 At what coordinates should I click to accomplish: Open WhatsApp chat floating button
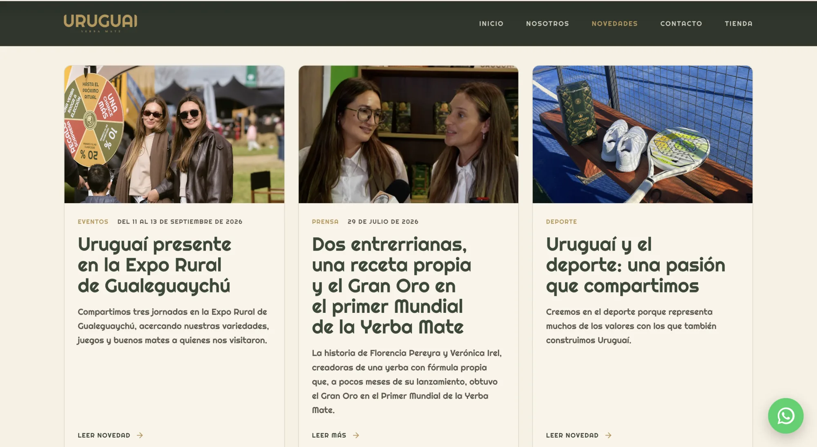(x=785, y=416)
